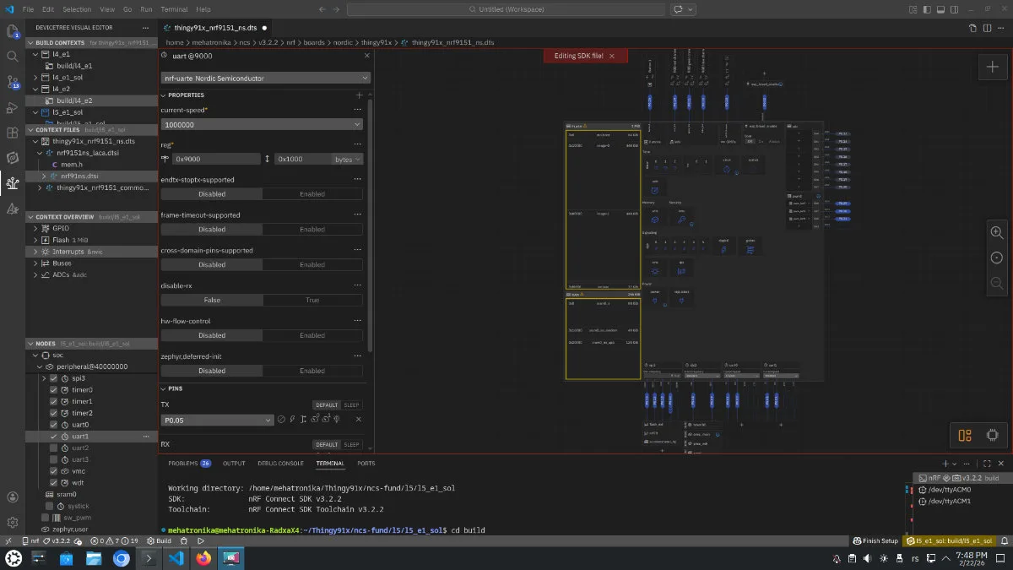Viewport: 1013px width, 570px height.
Task: Click the reg address 0x9000 field
Action: pyautogui.click(x=215, y=159)
